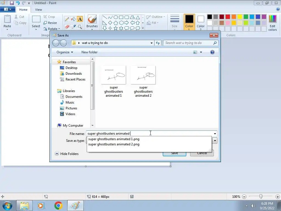Click the File name input field

[x=150, y=134]
